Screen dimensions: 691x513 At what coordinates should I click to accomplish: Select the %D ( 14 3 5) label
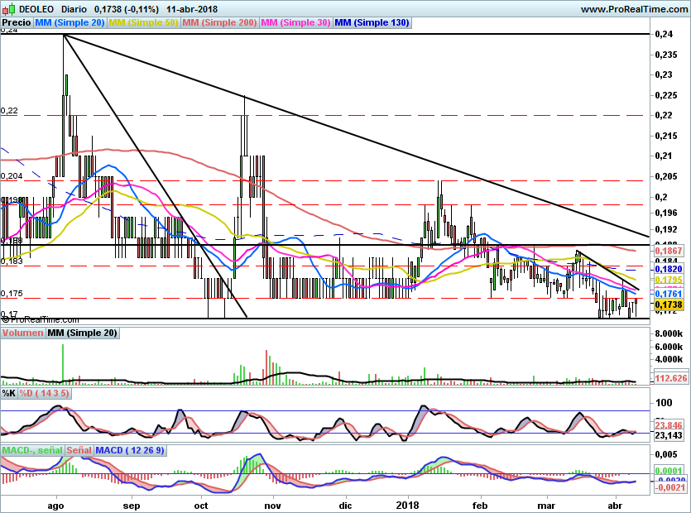[44, 393]
